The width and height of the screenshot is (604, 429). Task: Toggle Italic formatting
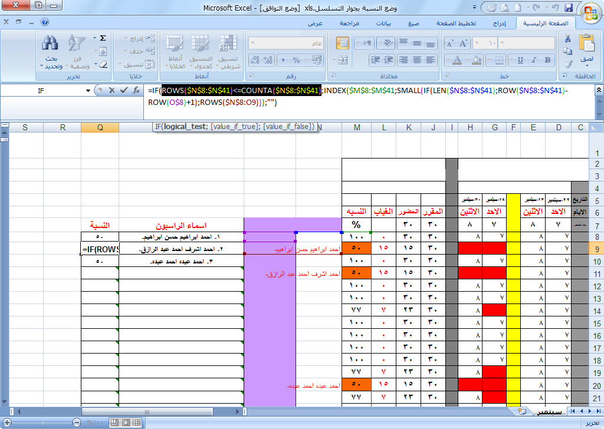coord(534,60)
